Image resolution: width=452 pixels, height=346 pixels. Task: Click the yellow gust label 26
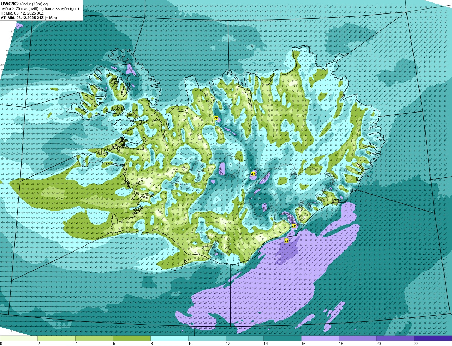point(216,117)
